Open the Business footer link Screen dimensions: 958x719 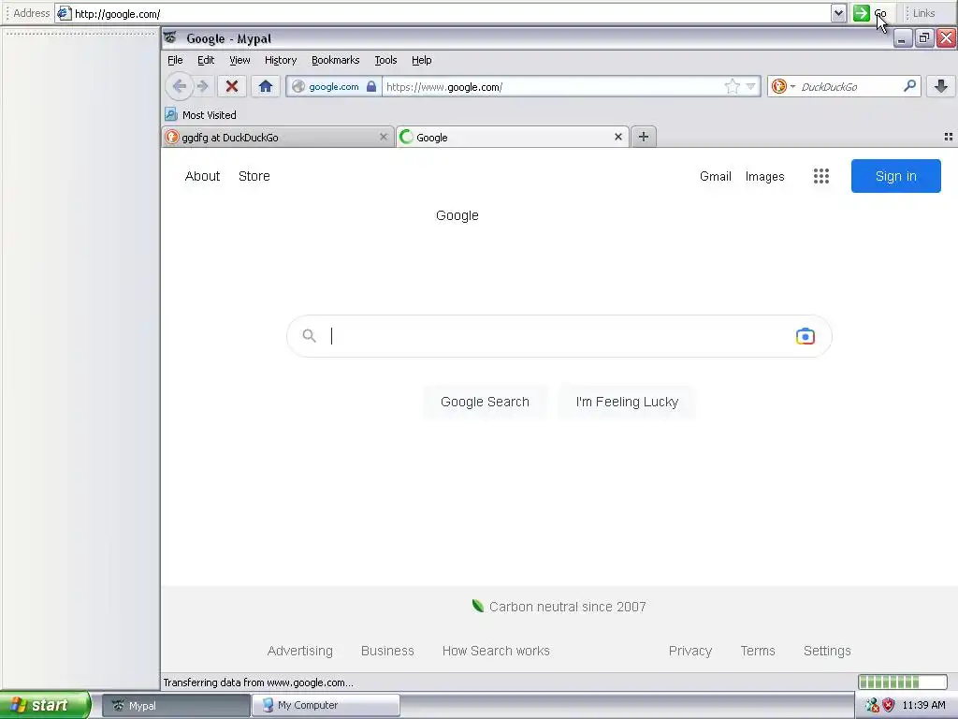click(387, 651)
